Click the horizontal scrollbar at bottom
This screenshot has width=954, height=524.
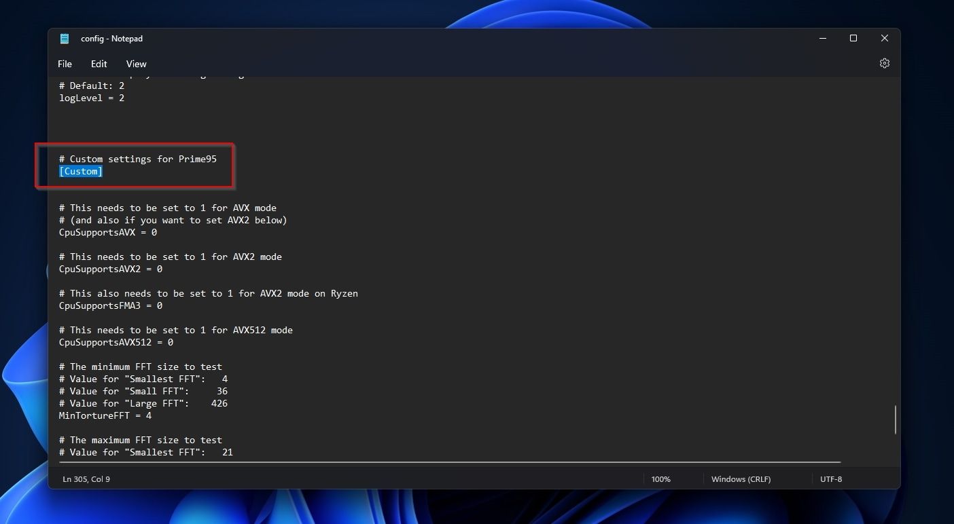point(450,462)
